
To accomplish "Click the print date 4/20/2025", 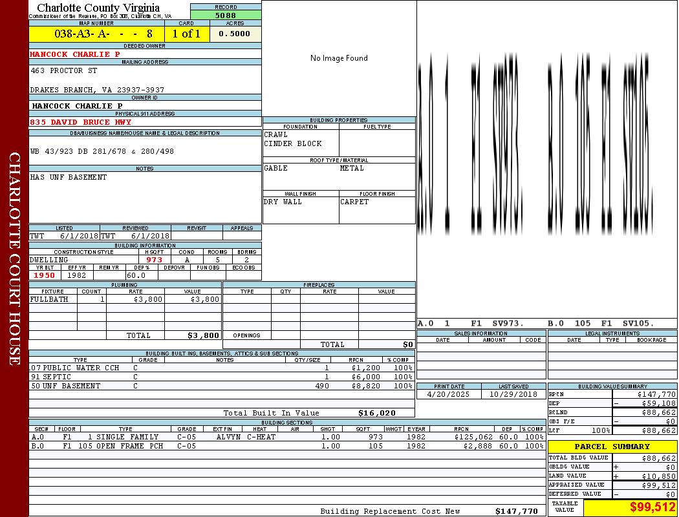I will point(448,395).
